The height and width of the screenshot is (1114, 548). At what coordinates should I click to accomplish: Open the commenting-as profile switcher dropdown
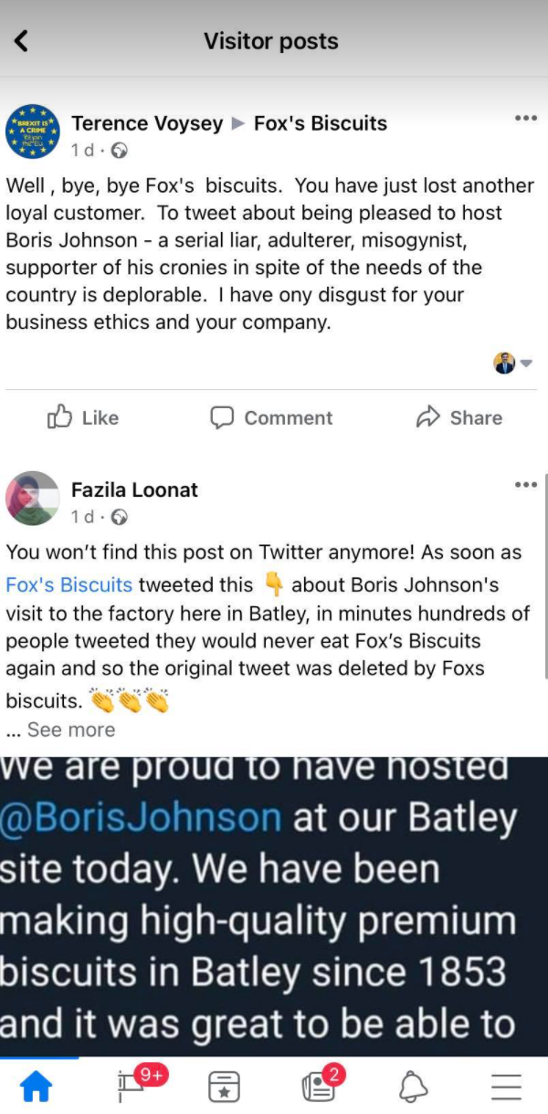[514, 363]
